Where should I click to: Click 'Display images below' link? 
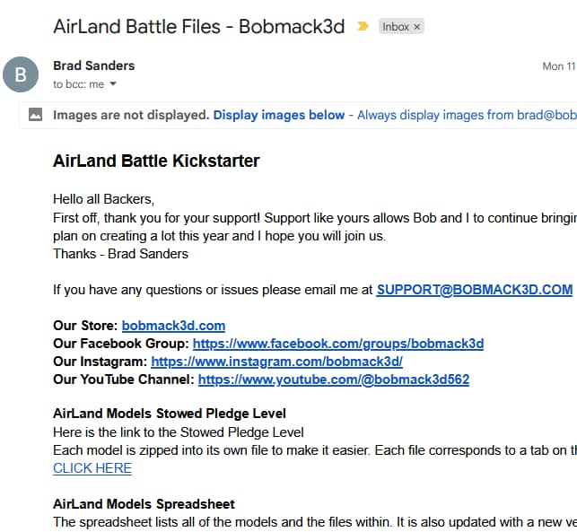pyautogui.click(x=279, y=115)
